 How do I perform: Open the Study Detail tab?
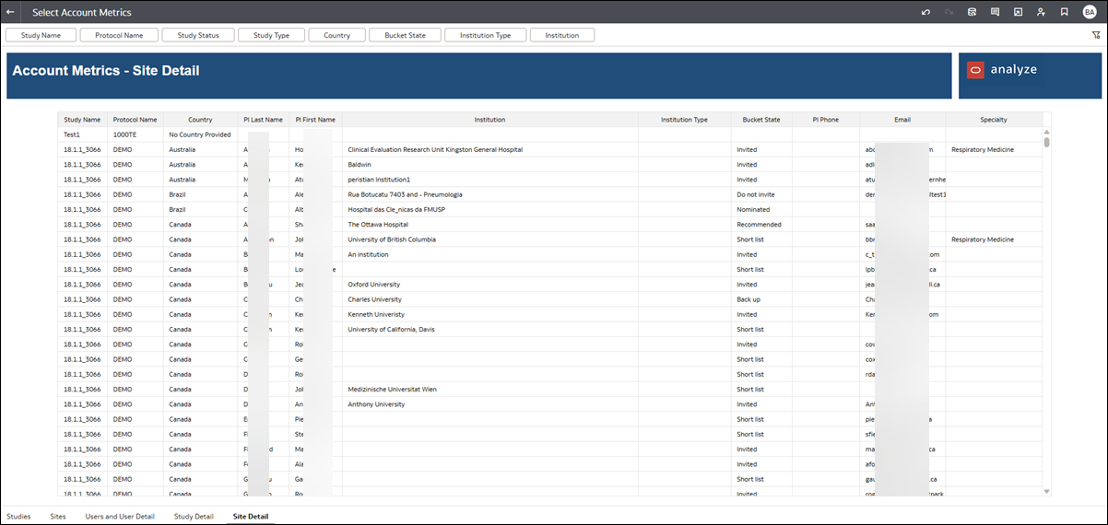194,517
